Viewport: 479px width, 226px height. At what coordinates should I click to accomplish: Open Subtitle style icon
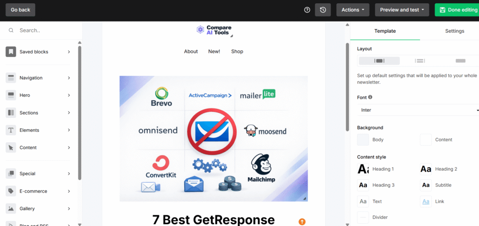426,185
